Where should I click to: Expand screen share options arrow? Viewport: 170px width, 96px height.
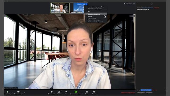(82, 92)
